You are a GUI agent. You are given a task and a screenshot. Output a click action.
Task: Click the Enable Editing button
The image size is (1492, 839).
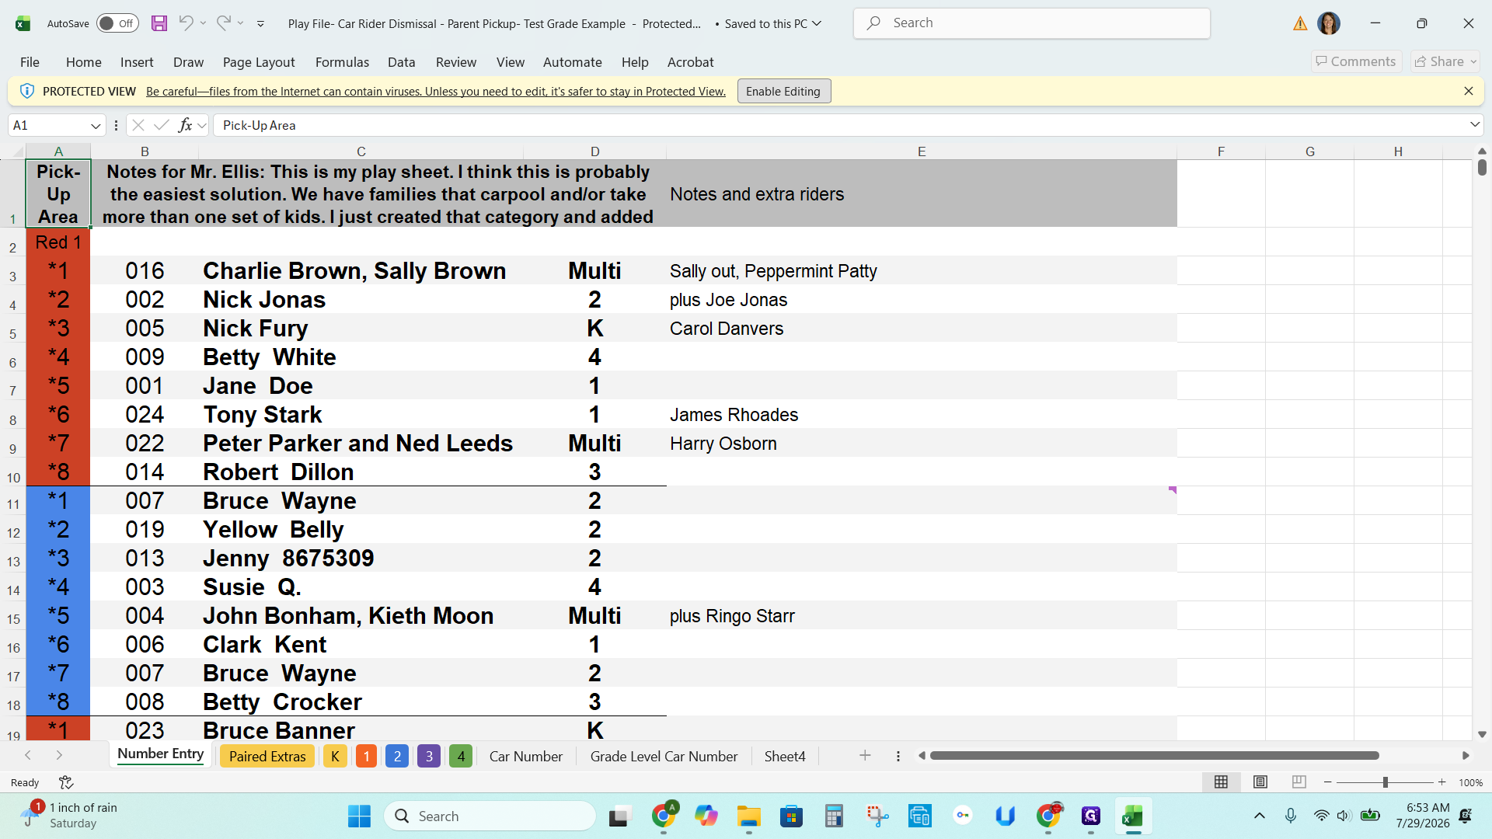pyautogui.click(x=783, y=91)
